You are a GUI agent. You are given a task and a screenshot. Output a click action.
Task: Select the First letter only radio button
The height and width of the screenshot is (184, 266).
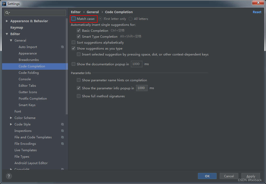point(100,19)
